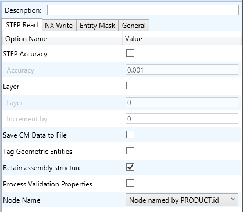The height and width of the screenshot is (212, 243).
Task: Click the greyed Accuracy label
Action: 20,70
